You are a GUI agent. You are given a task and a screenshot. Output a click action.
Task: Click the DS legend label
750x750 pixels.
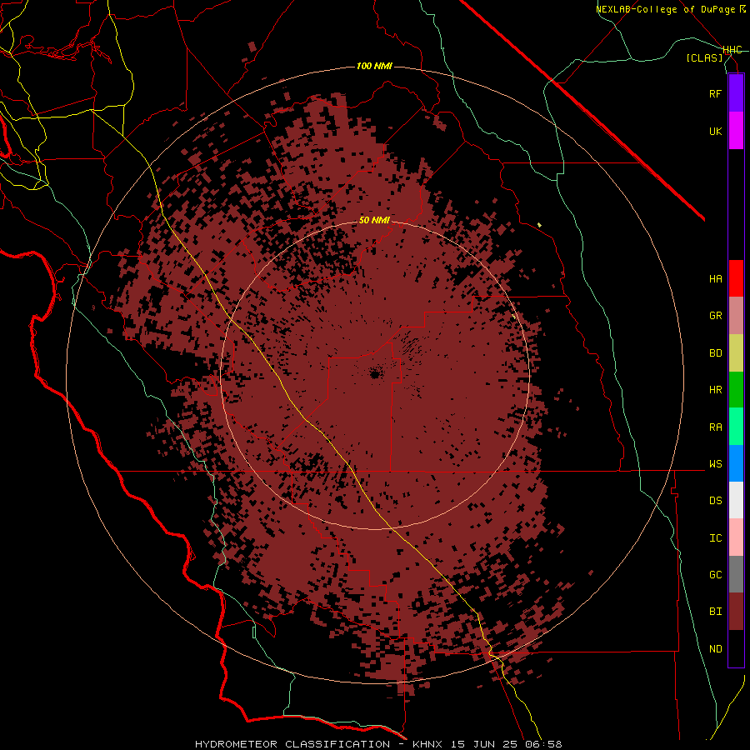[715, 500]
